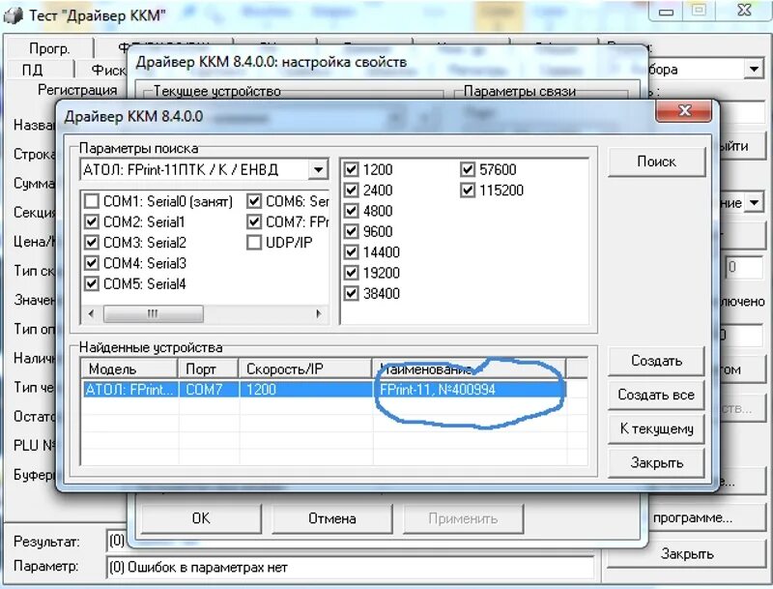Uncheck COM6 port checkbox

click(x=254, y=201)
